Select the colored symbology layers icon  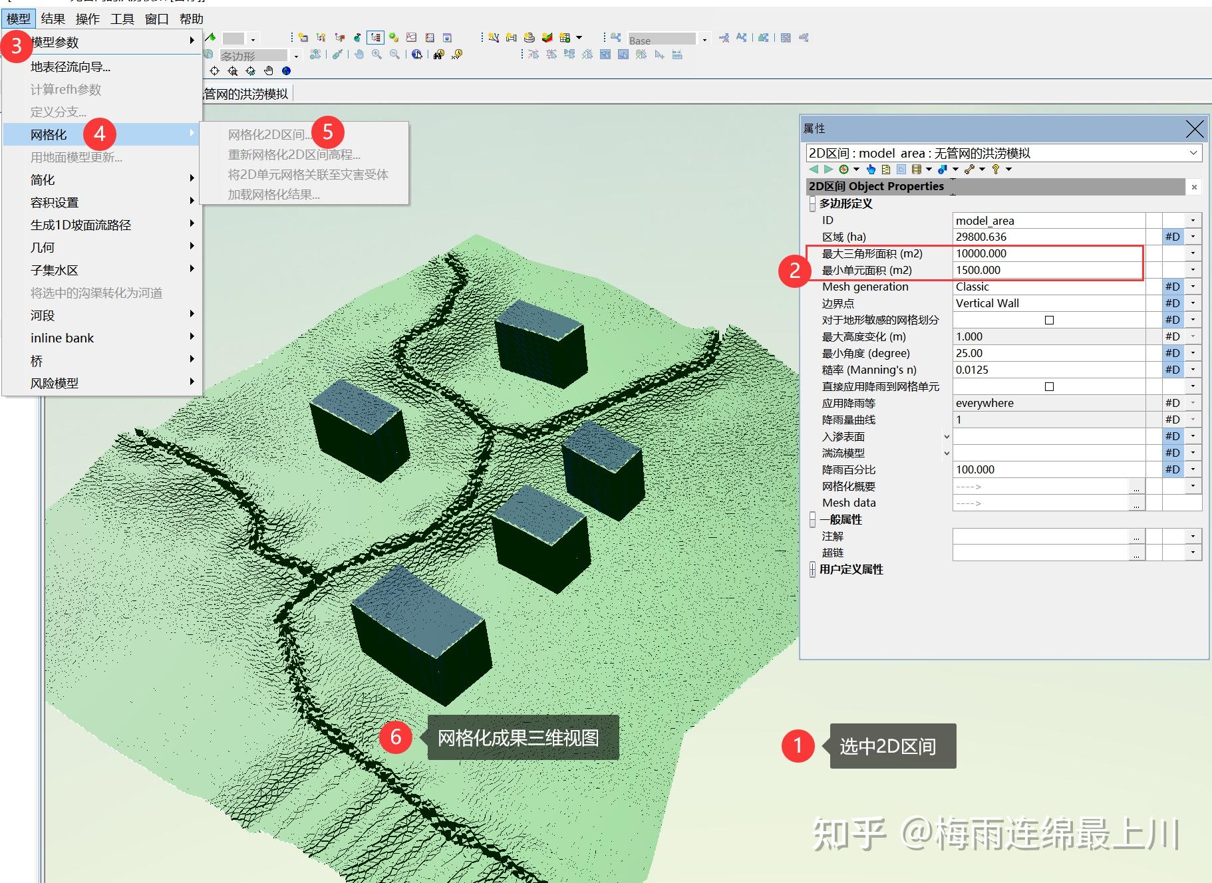point(547,38)
